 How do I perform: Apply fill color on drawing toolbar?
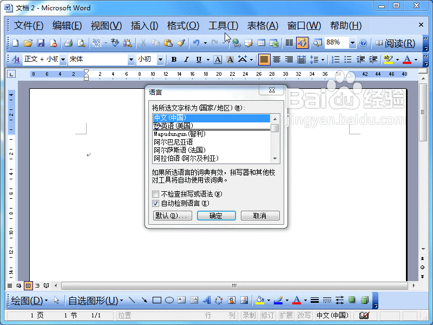260,300
